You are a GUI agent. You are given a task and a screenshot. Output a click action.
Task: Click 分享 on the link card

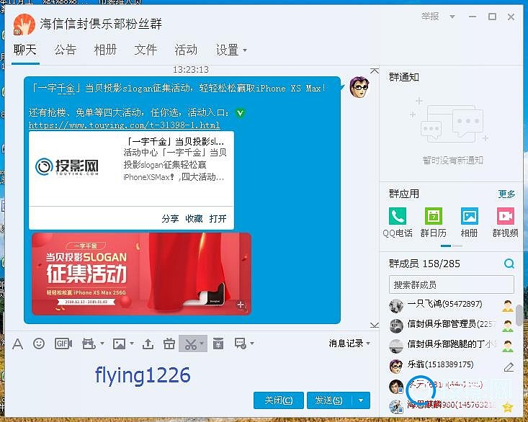(x=170, y=219)
